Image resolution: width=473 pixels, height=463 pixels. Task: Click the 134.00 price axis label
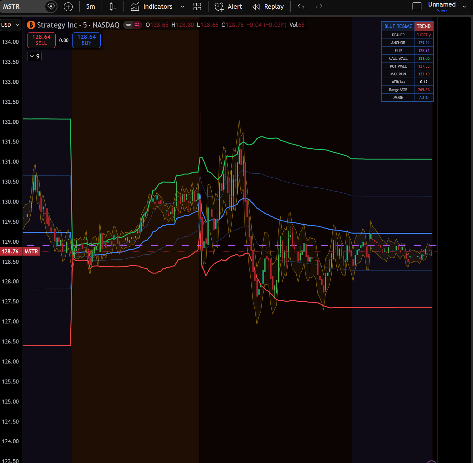click(10, 42)
